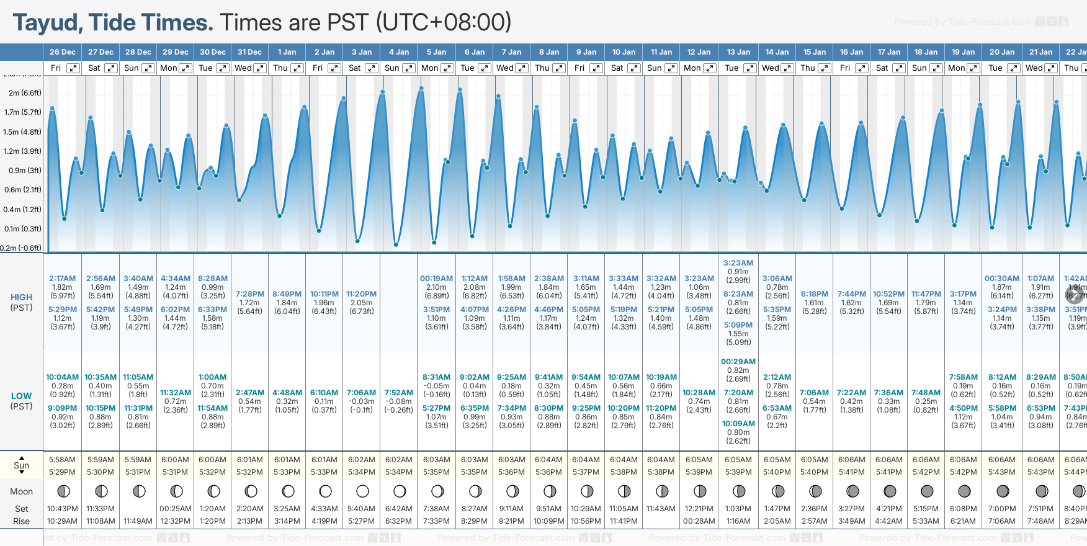This screenshot has height=546, width=1087.
Task: Select the 4 Jan date header
Action: [399, 52]
